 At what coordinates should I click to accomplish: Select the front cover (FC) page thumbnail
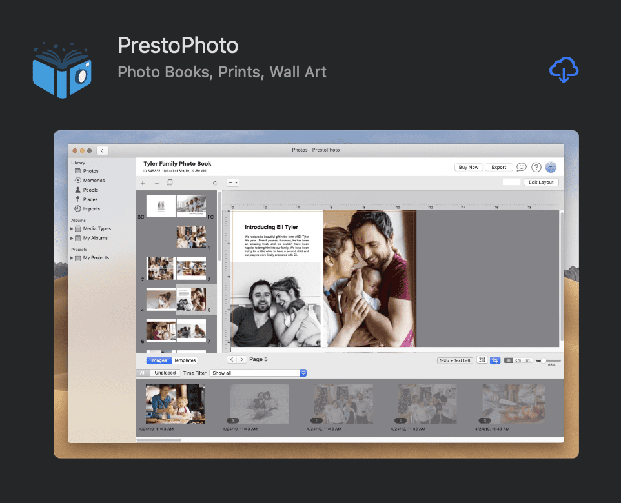point(191,206)
